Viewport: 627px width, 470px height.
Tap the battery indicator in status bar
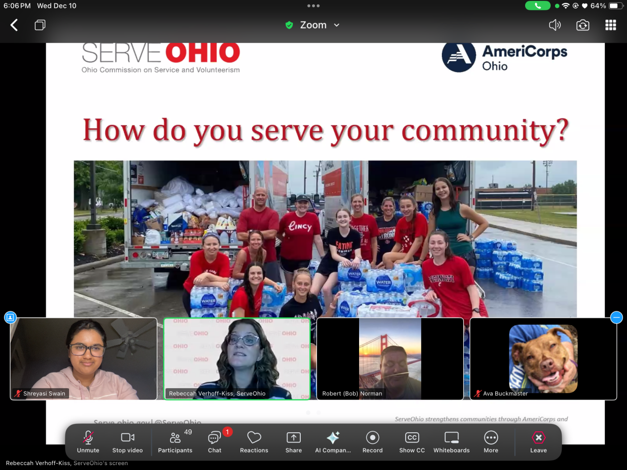tap(616, 6)
